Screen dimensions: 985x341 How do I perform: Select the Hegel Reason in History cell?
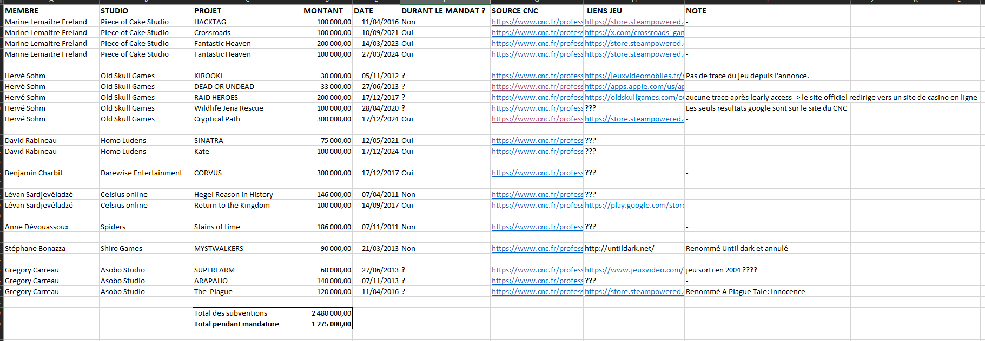(247, 194)
